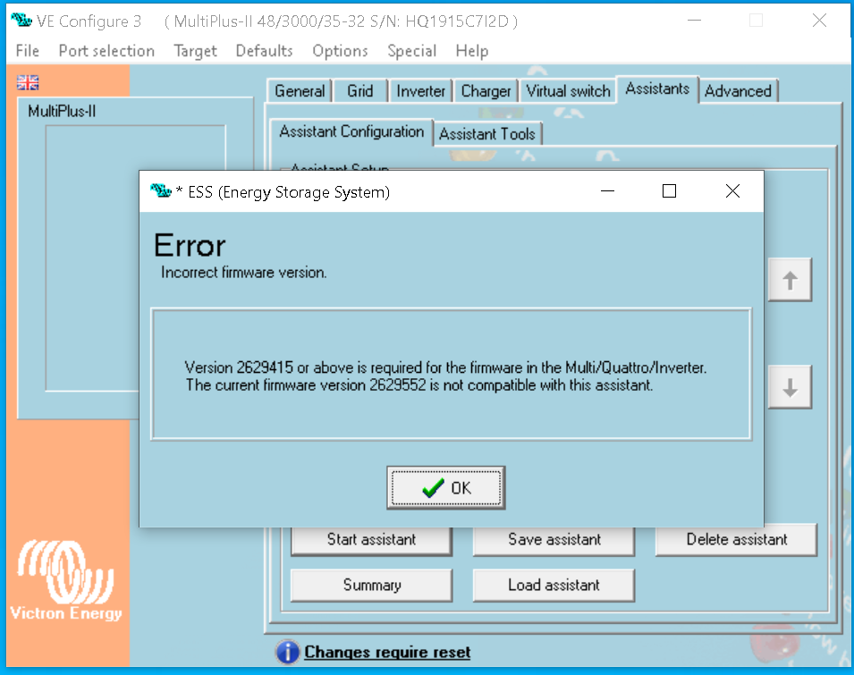Click the Summary button
Image resolution: width=854 pixels, height=675 pixels.
[371, 586]
